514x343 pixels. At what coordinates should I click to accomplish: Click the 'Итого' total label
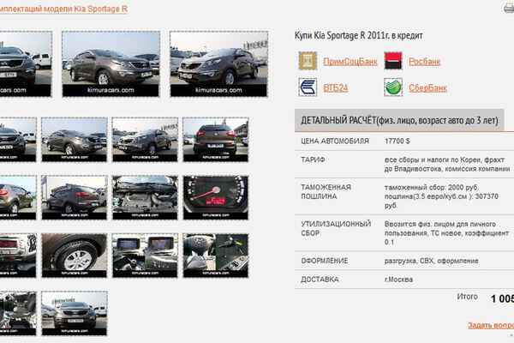point(467,297)
